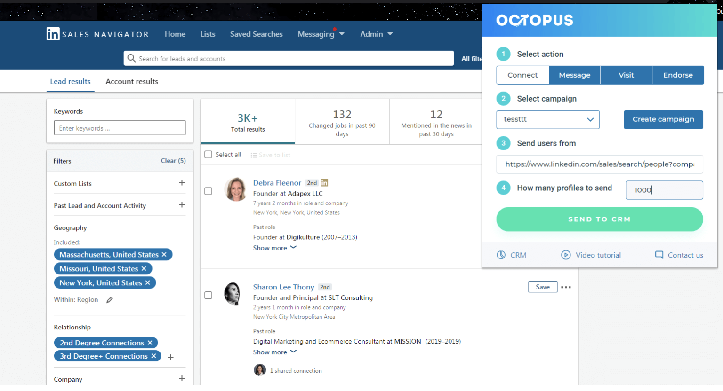Click the All filters button
Viewport: 723px width, 391px height.
472,59
